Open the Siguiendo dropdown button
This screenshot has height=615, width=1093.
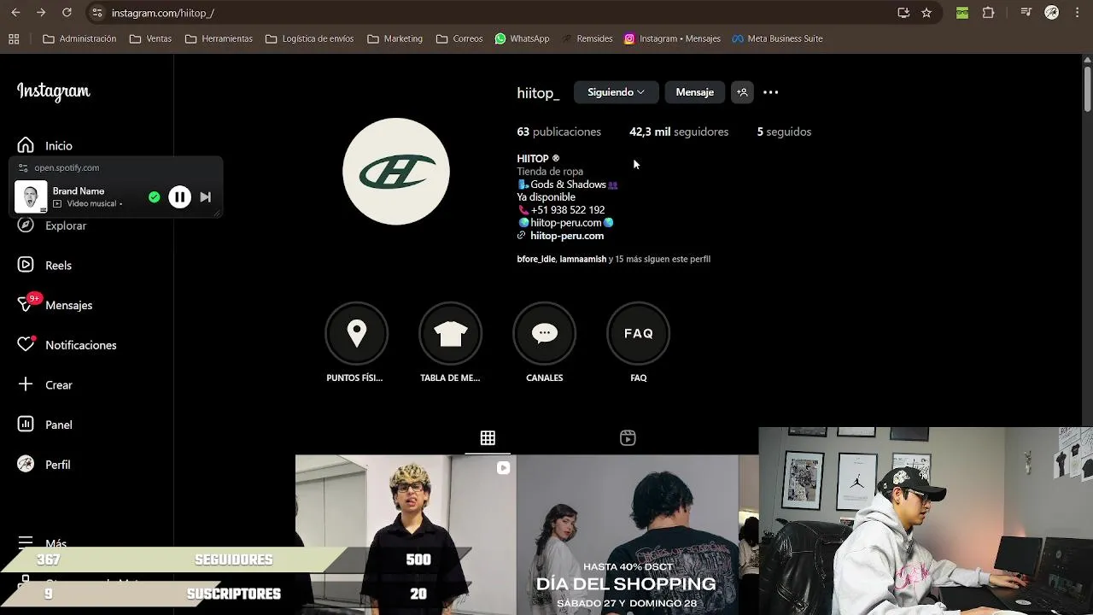click(616, 92)
